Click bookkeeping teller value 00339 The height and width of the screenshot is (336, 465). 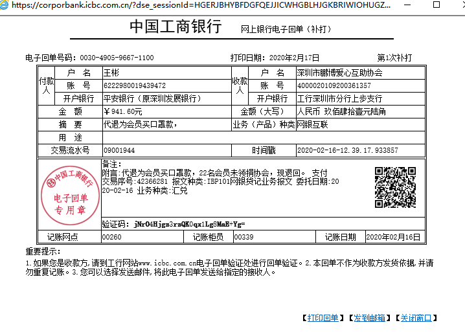(244, 237)
